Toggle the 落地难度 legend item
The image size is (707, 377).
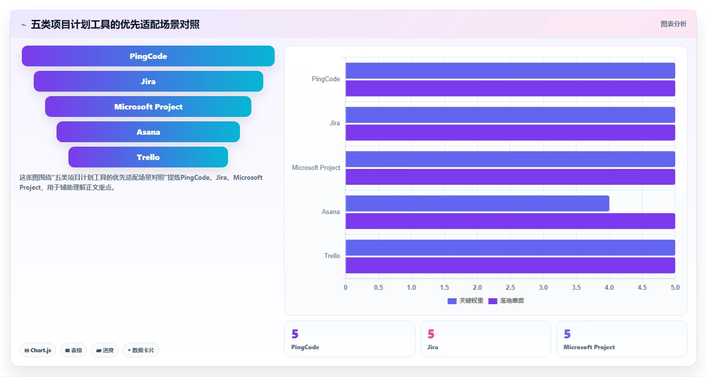(x=506, y=301)
